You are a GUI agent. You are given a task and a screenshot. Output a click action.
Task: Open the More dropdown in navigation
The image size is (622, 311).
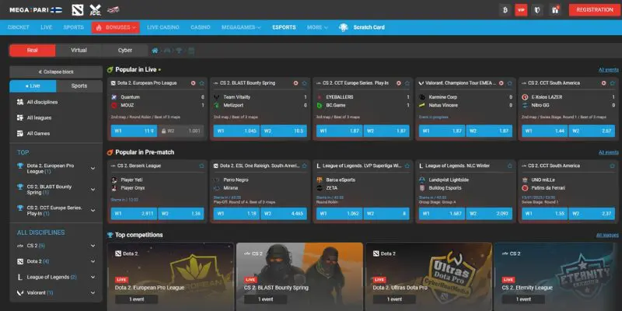317,27
